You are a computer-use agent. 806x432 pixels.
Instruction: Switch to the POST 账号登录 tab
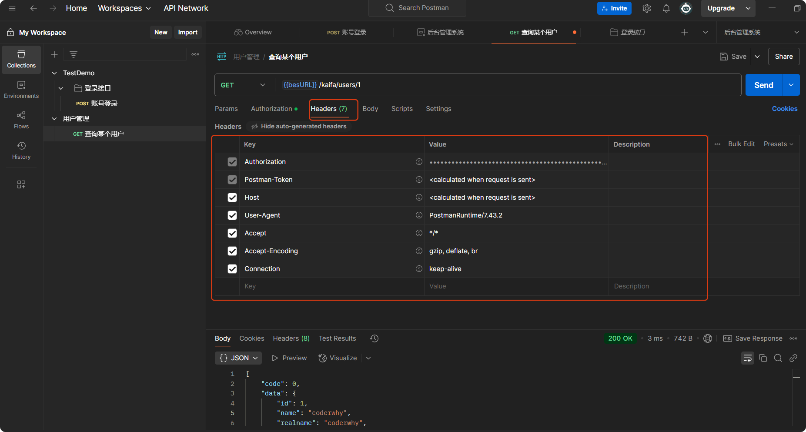click(347, 32)
